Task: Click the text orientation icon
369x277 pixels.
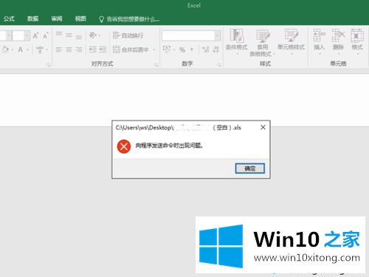Action: coord(93,35)
